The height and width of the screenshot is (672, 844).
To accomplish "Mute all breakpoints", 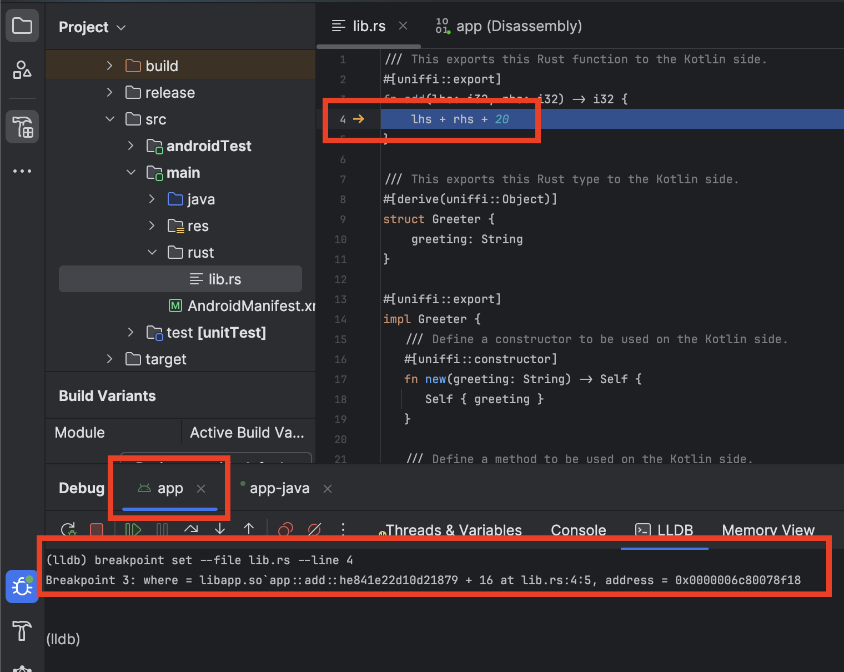I will pos(314,529).
